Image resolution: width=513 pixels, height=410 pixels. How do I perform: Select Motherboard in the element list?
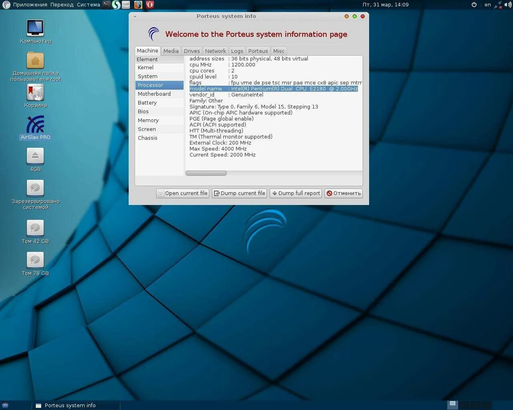[x=159, y=94]
